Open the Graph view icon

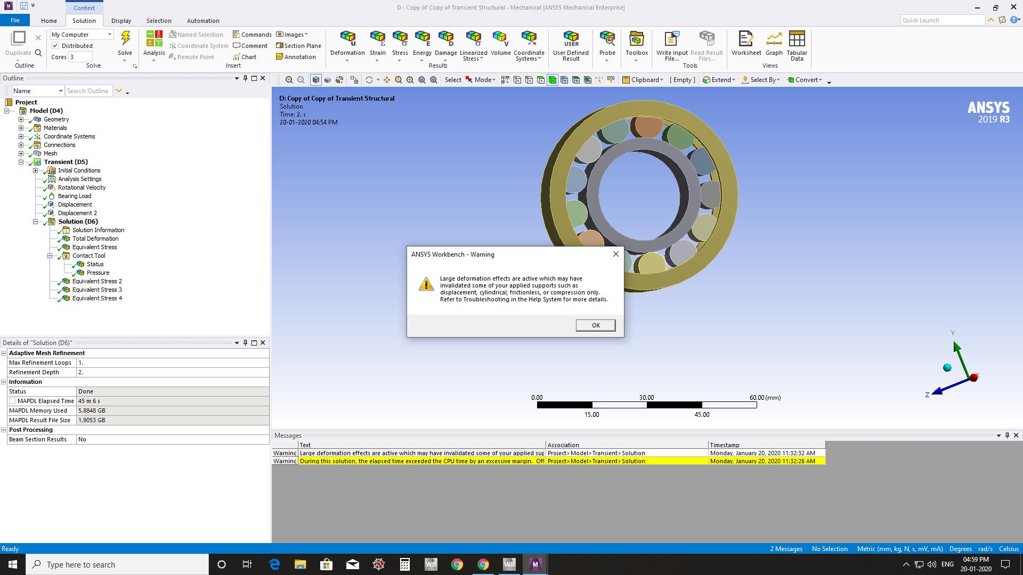click(x=774, y=38)
